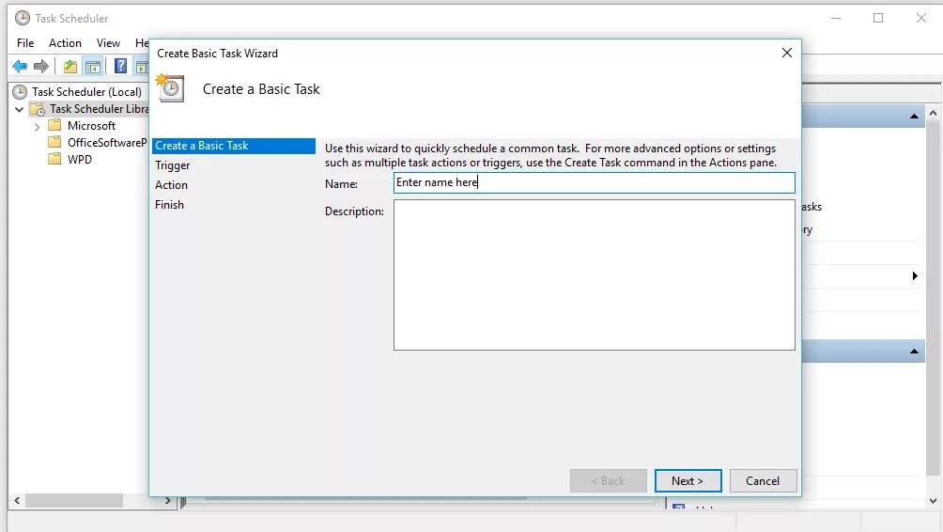This screenshot has height=532, width=943.
Task: Select the Action wizard step
Action: tap(171, 185)
